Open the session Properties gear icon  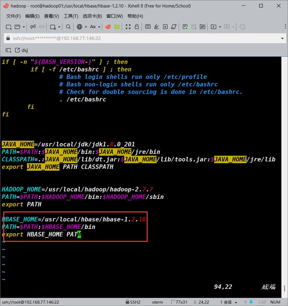point(53,27)
